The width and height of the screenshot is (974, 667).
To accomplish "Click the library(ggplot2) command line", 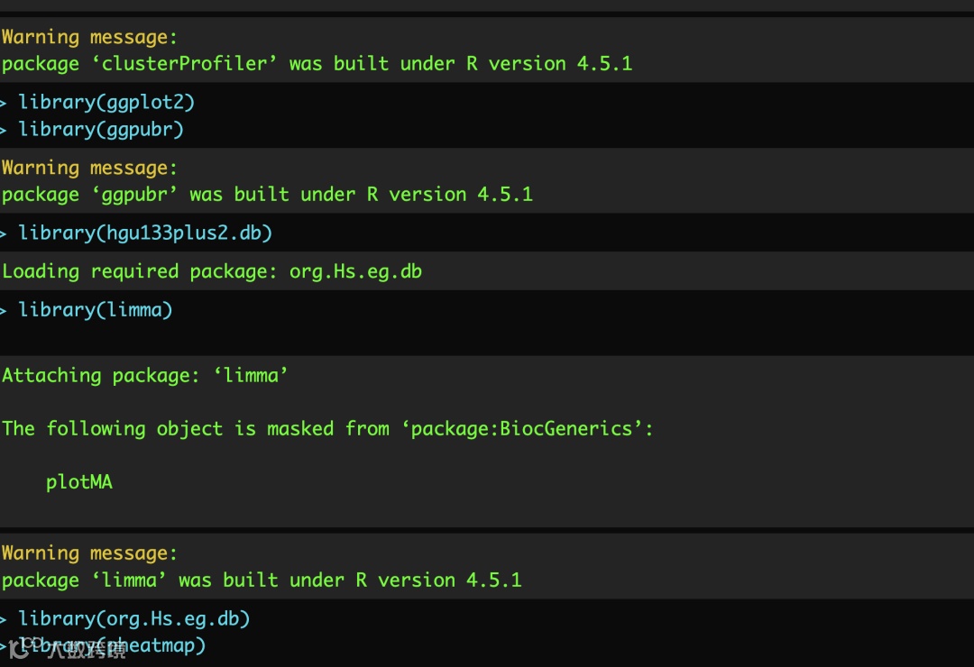I will tap(106, 102).
